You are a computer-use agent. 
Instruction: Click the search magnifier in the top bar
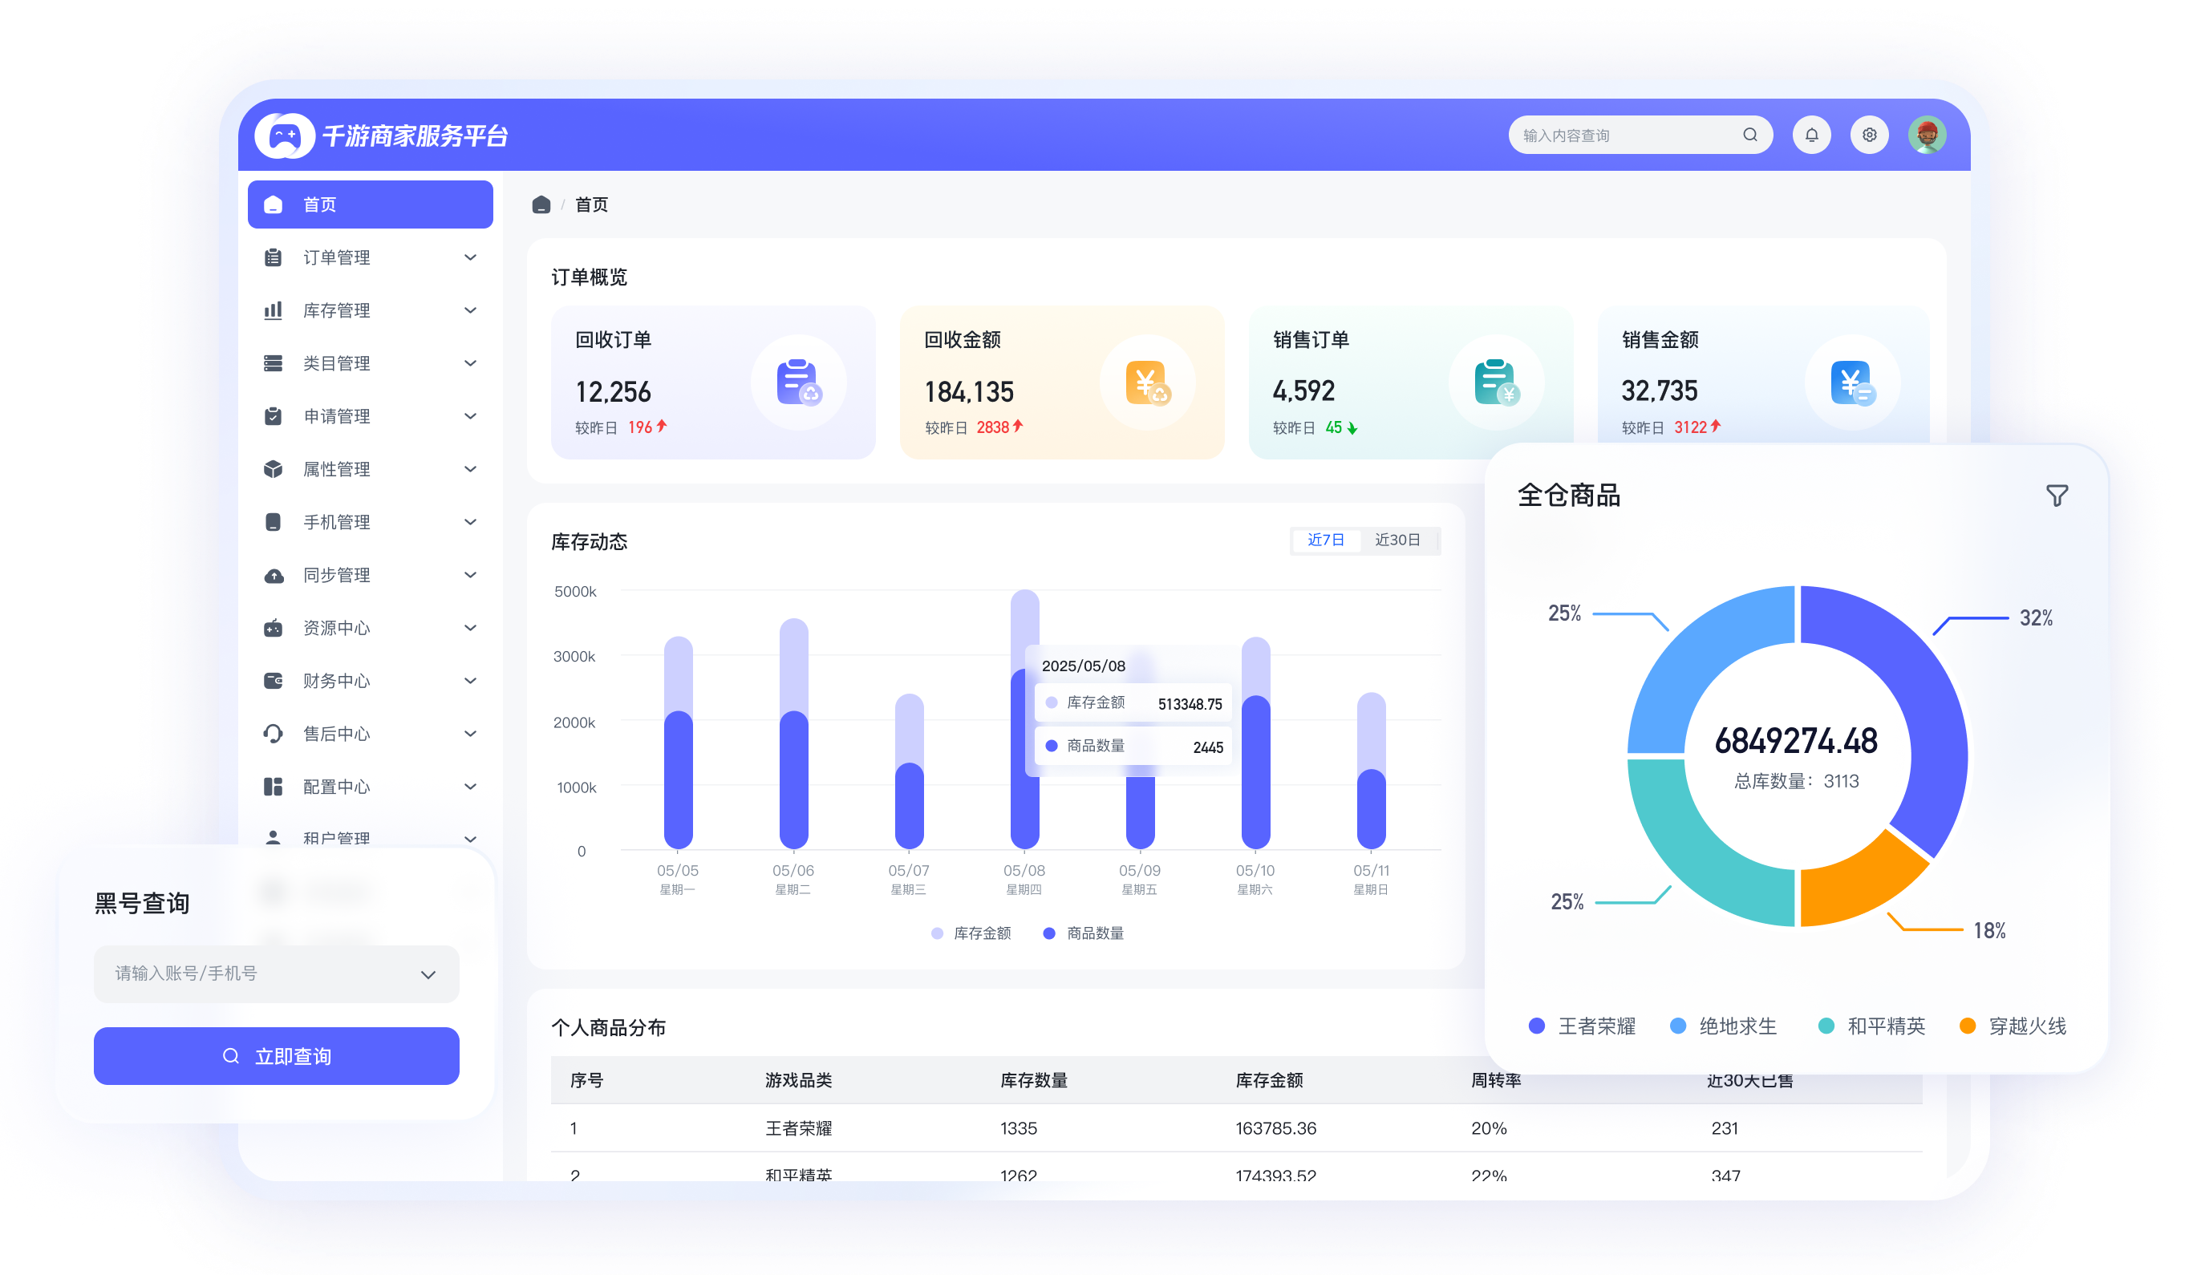pyautogui.click(x=1750, y=135)
